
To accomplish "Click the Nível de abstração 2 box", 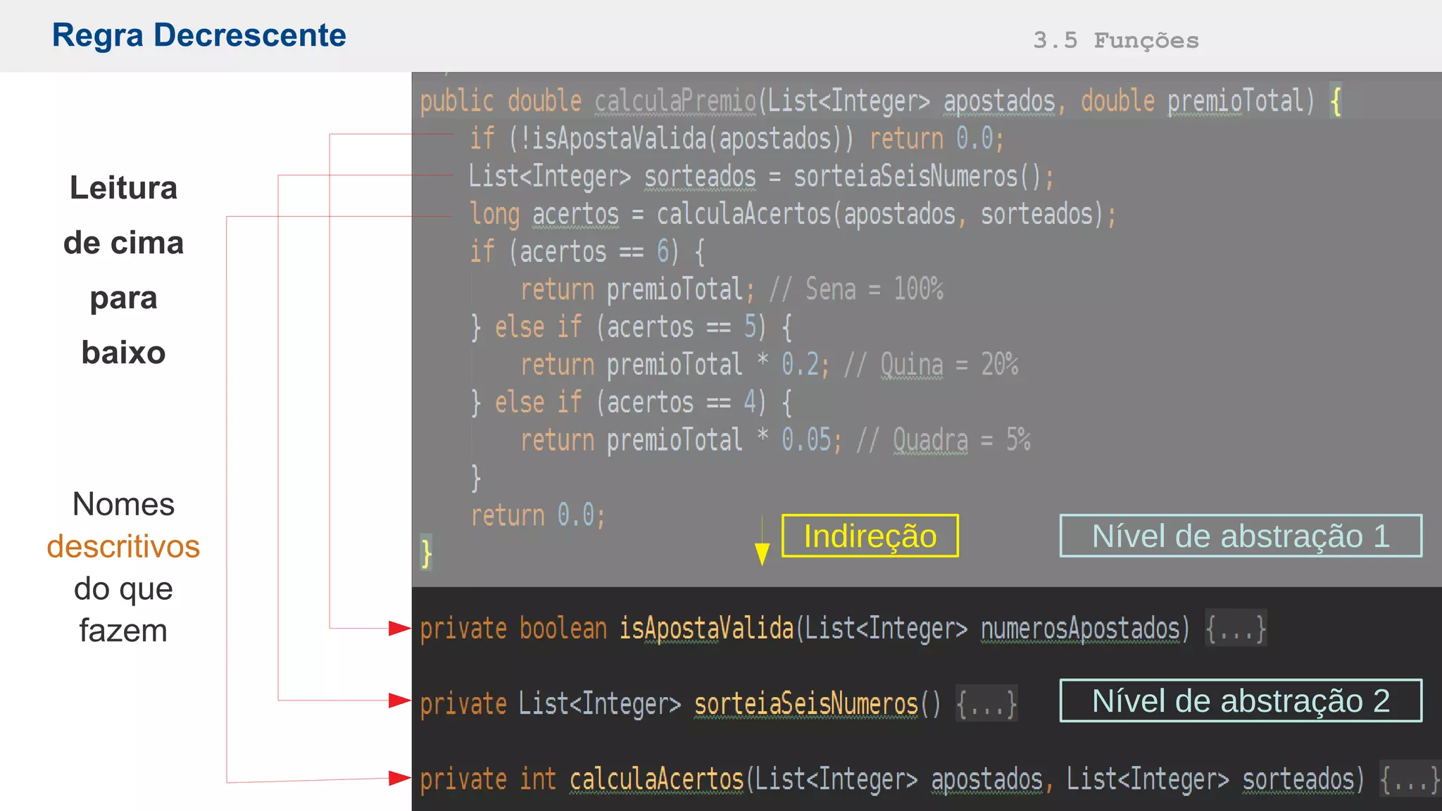I will click(1240, 700).
